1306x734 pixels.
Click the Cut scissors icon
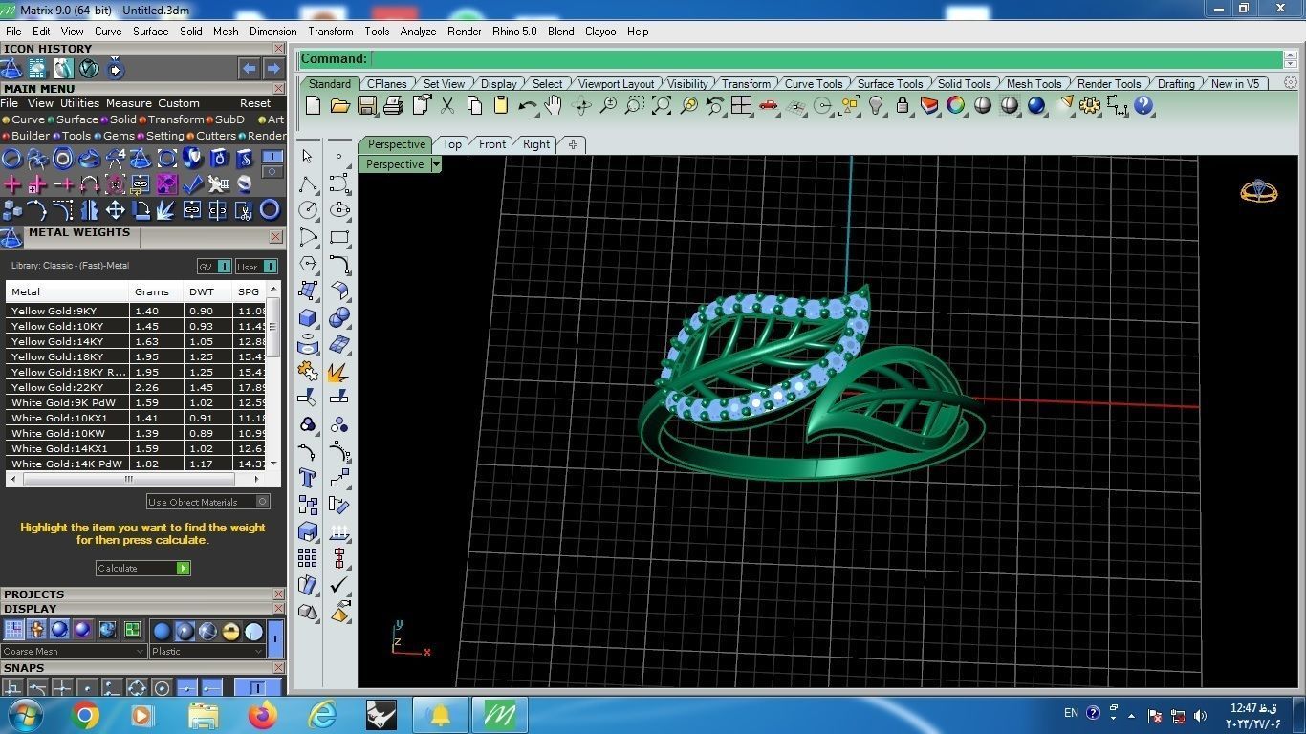446,106
